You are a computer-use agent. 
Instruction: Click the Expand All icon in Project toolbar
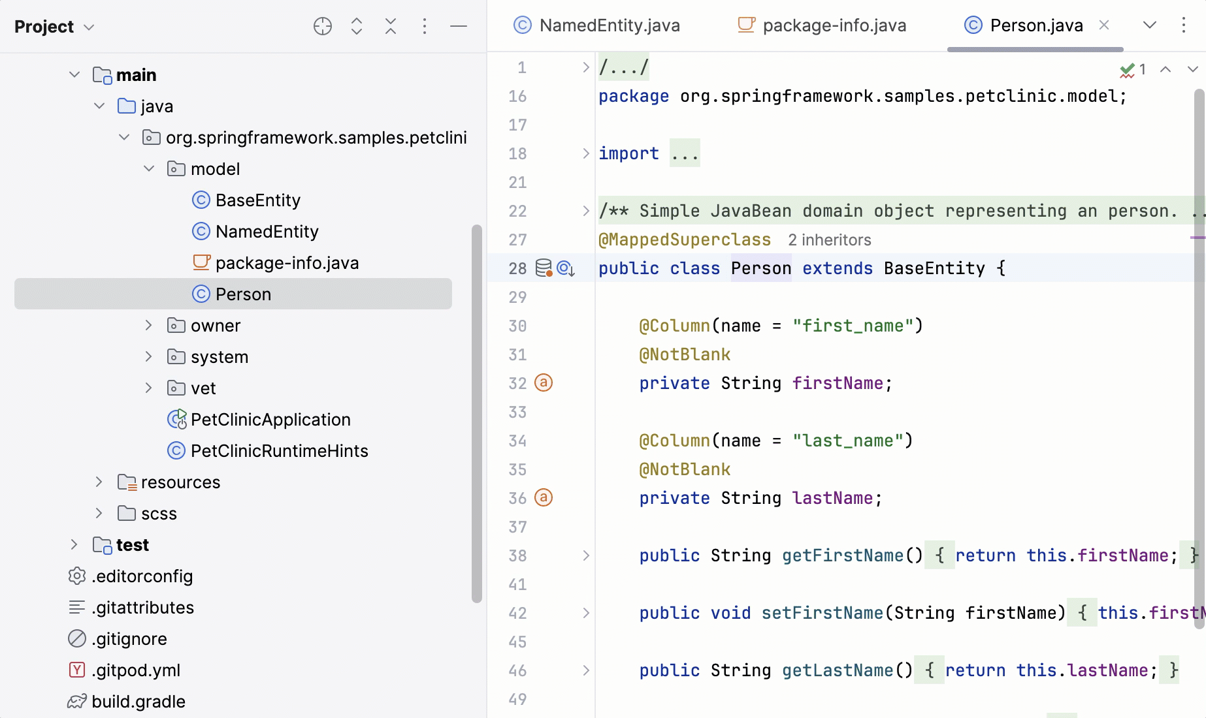click(356, 26)
